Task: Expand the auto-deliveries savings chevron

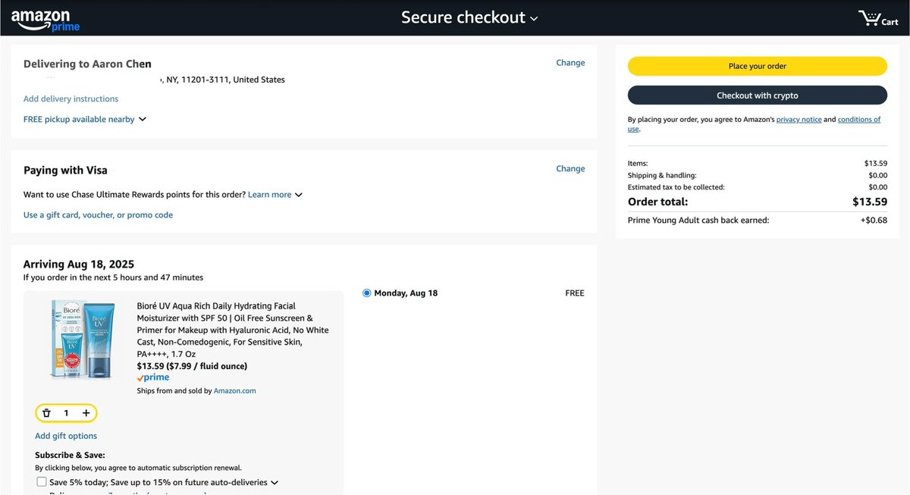Action: pyautogui.click(x=275, y=483)
